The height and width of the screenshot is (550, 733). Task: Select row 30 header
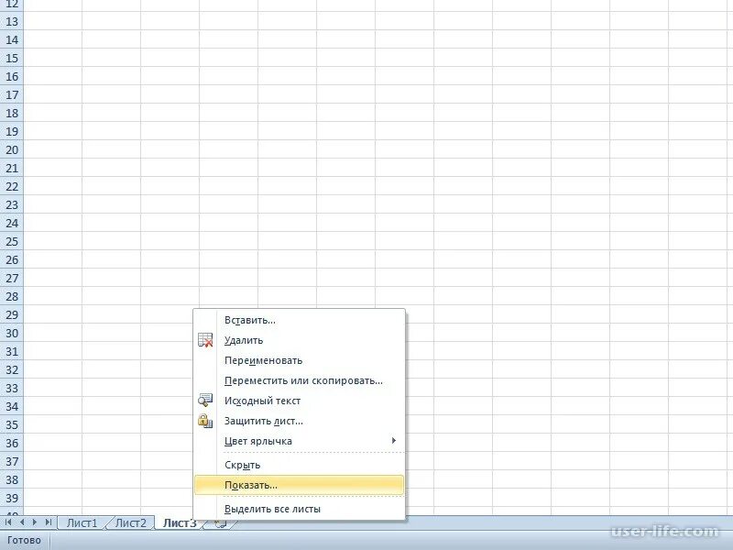click(12, 334)
